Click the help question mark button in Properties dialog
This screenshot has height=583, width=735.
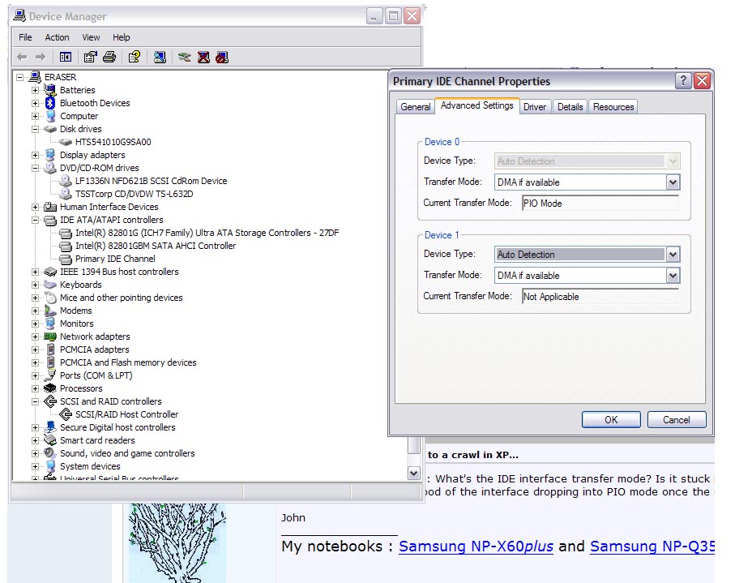683,80
